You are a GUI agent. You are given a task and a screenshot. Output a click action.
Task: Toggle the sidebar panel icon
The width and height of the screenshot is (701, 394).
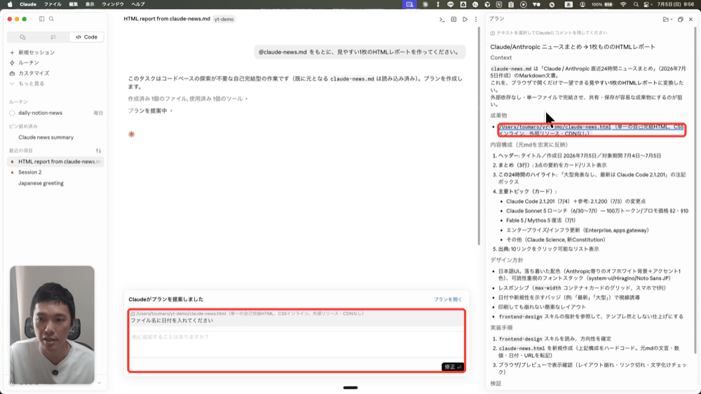[41, 19]
